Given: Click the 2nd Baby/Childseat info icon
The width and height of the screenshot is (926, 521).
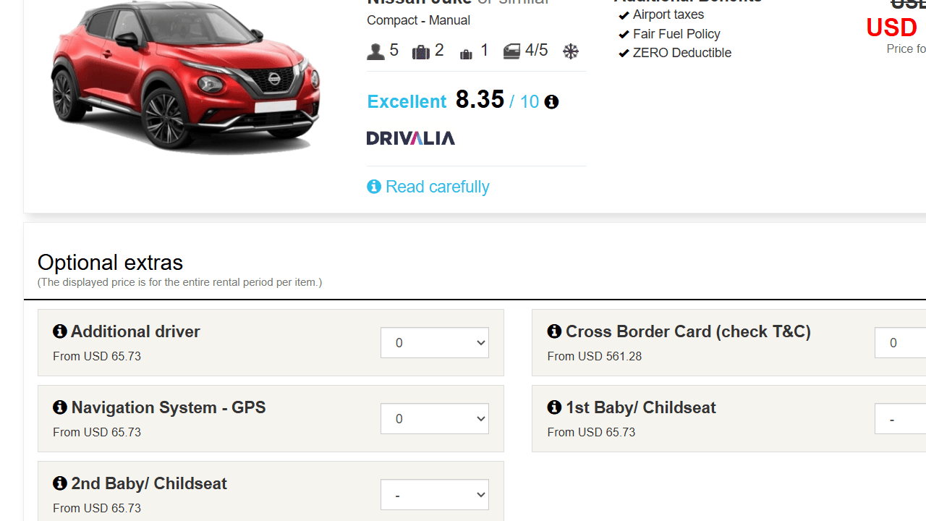Looking at the screenshot, I should tap(60, 483).
